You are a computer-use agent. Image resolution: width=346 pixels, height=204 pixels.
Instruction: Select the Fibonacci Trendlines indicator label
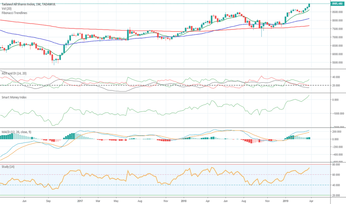pyautogui.click(x=14, y=13)
